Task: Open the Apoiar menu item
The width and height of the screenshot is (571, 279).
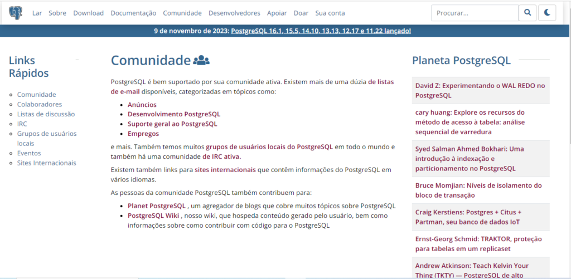Action: [x=277, y=13]
